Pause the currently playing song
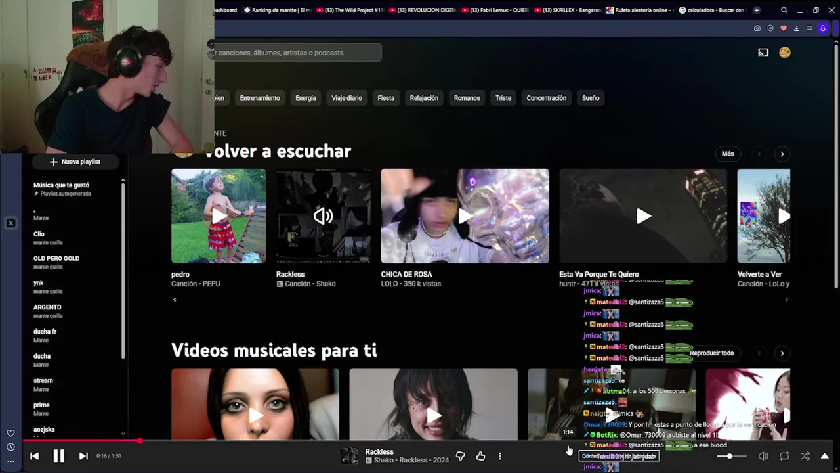840x473 pixels. 58,456
